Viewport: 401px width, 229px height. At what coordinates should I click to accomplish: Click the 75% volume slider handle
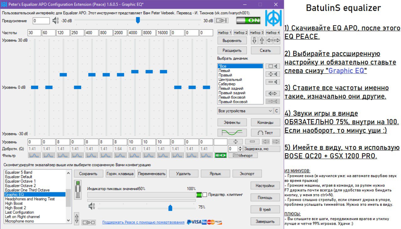170,207
